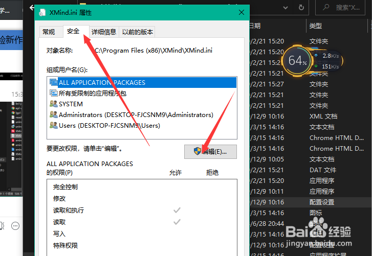Screen dimensions: 372x256
Task: Select the highlighted 配置设置 row dated 12/9 10:16
Action: coord(311,202)
